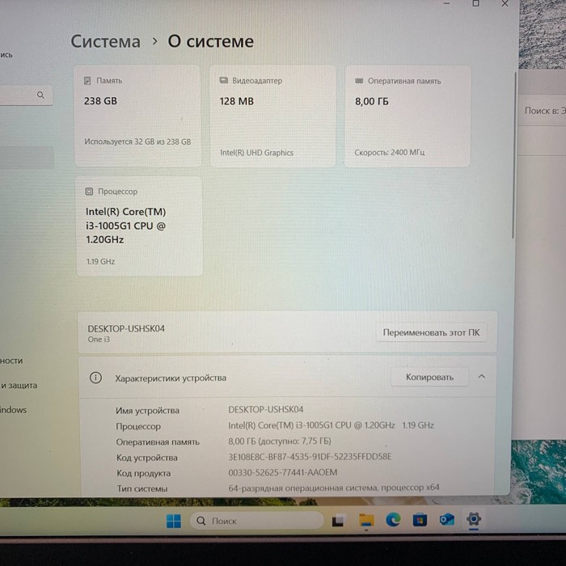Click the Тип системы value

pyautogui.click(x=333, y=488)
